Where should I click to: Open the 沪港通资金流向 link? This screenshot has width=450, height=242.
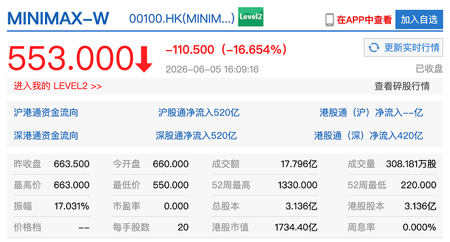point(46,113)
